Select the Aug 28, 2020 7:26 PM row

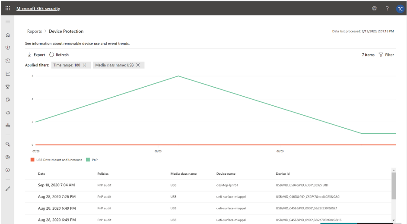tap(208, 197)
